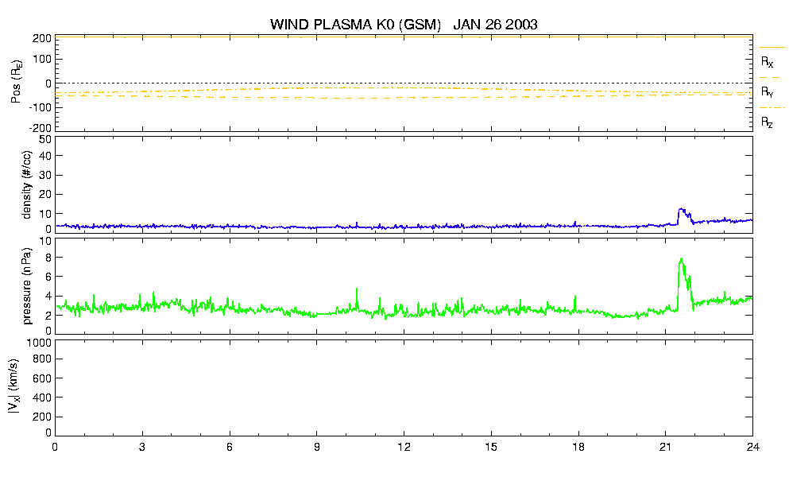
Task: Click the dashed Ry legend line sample
Action: [770, 78]
